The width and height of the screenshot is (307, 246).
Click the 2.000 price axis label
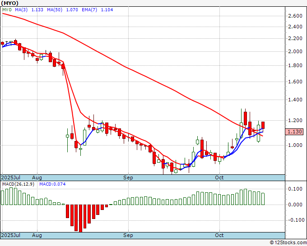(x=295, y=51)
